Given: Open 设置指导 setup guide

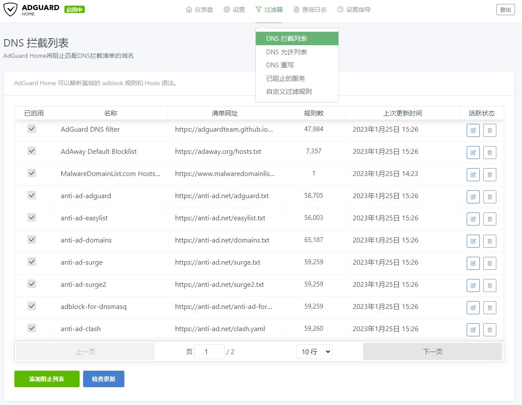Looking at the screenshot, I should (354, 10).
